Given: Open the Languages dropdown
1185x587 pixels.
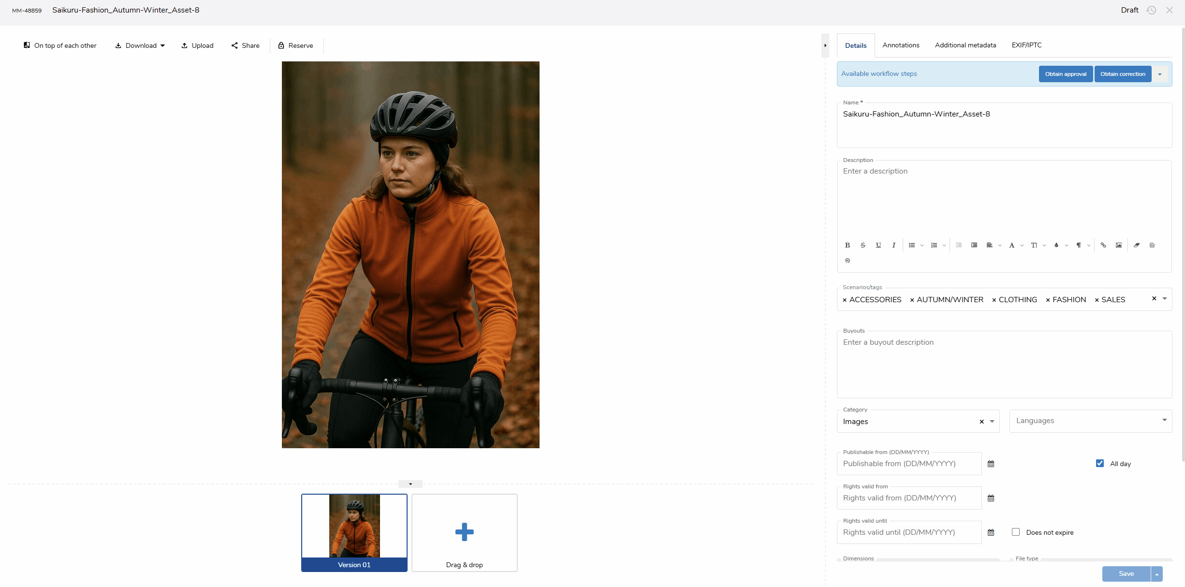Looking at the screenshot, I should coord(1090,421).
